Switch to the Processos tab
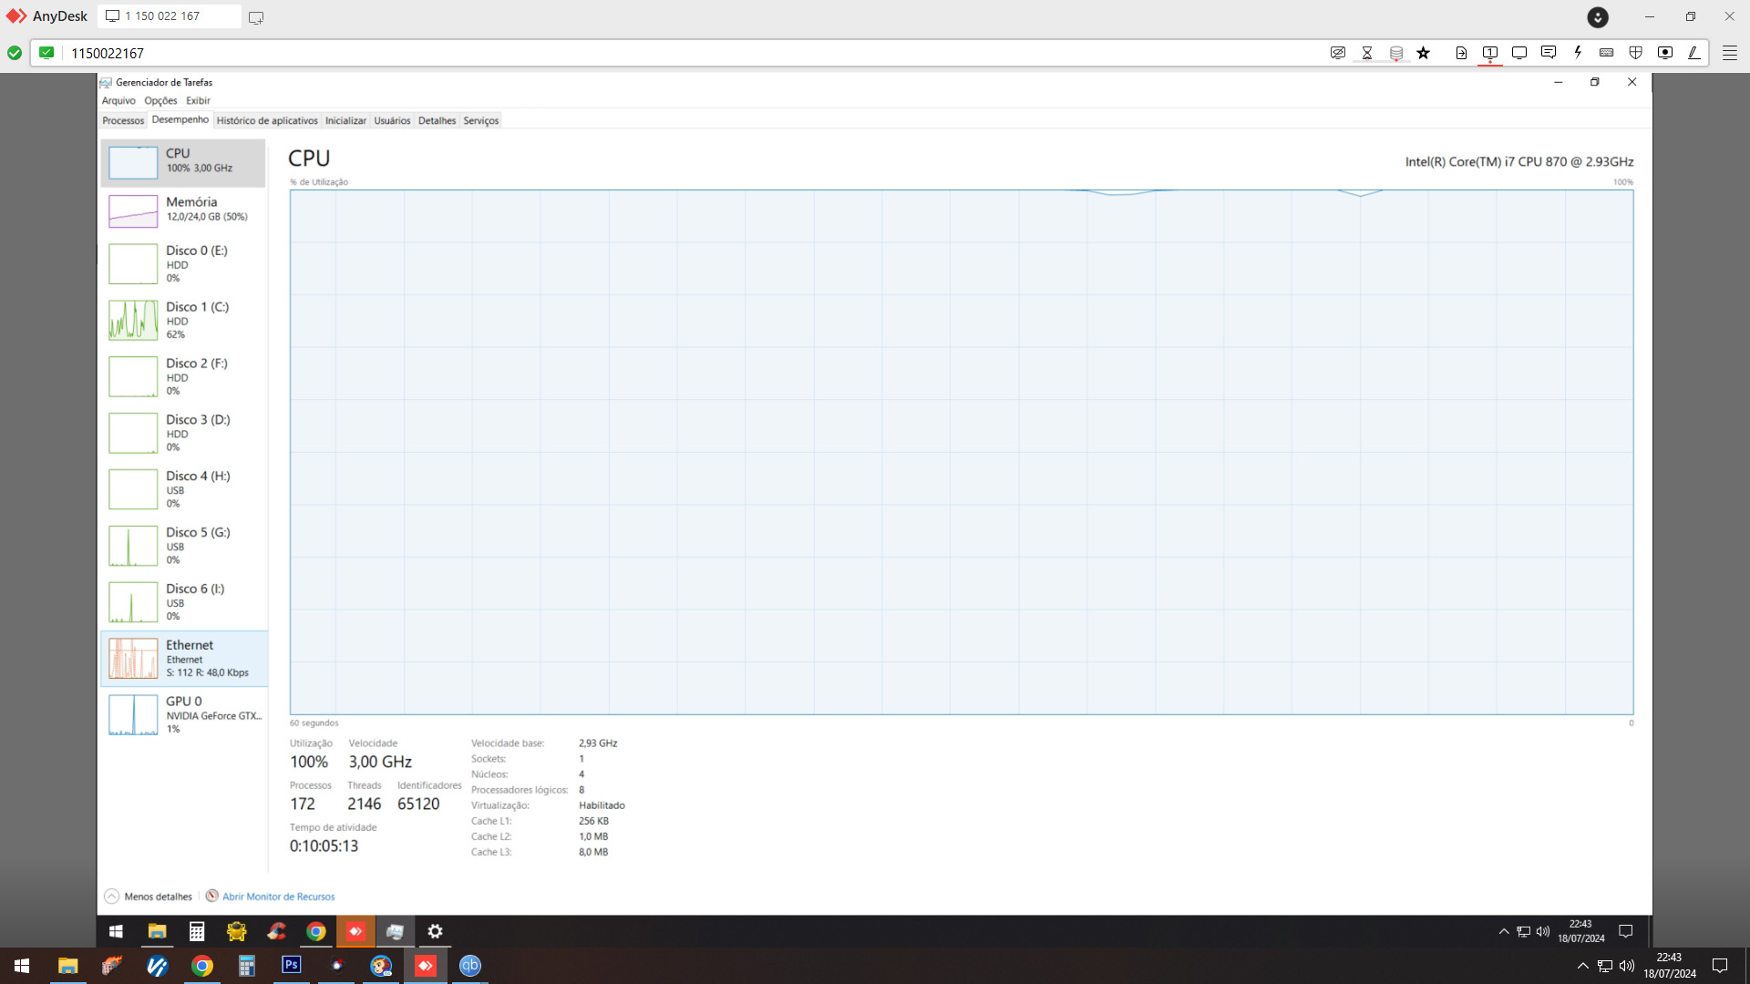 point(123,120)
